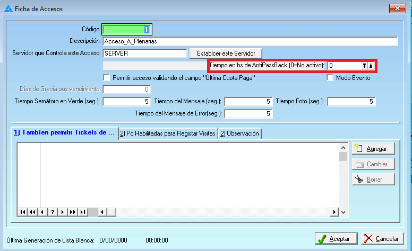This screenshot has width=412, height=251.
Task: Click the previous page double-arrow navigator button
Action: click(32, 212)
